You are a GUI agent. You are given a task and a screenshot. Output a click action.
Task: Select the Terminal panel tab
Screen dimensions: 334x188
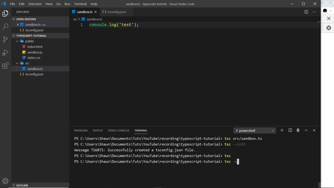click(x=140, y=131)
